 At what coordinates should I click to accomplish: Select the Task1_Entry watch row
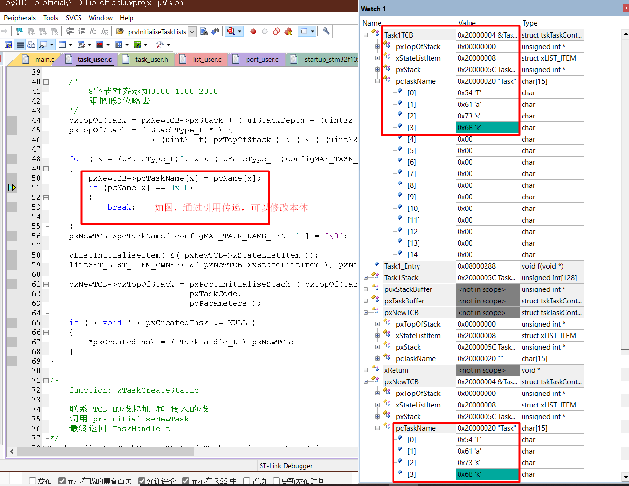472,266
